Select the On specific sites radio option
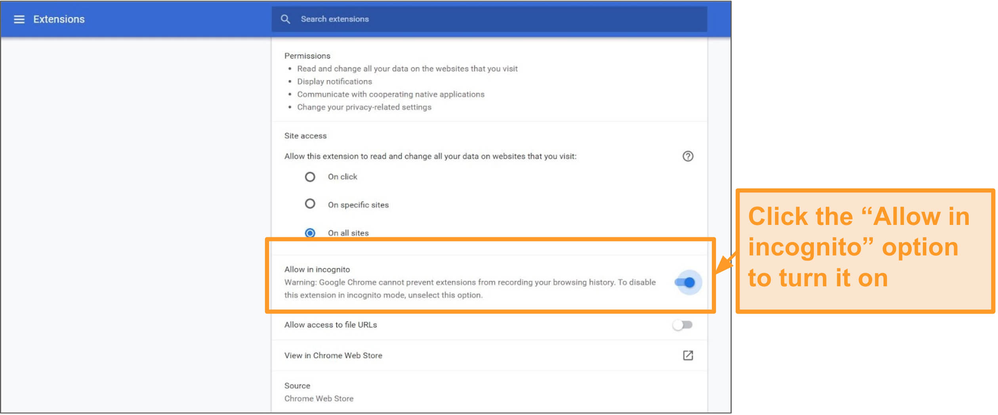This screenshot has width=998, height=415. point(310,204)
